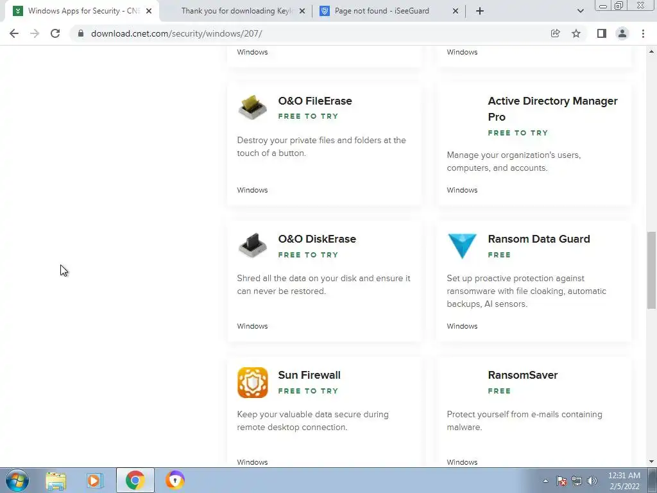Open Ransom Data Guard title link
This screenshot has width=657, height=493.
539,239
